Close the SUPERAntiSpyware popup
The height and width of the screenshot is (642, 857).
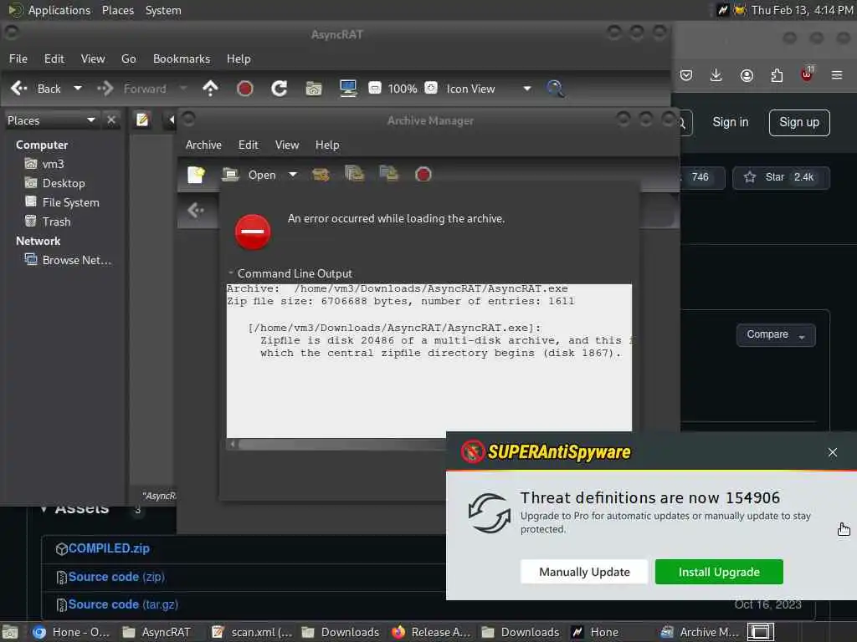833,452
